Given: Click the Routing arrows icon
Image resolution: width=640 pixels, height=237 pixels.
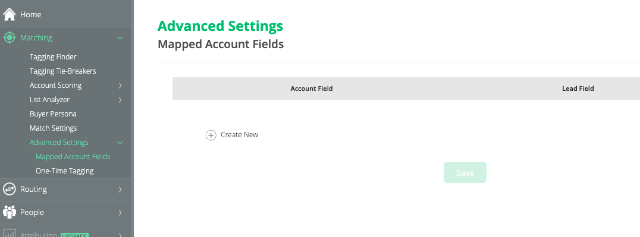Looking at the screenshot, I should 9,189.
